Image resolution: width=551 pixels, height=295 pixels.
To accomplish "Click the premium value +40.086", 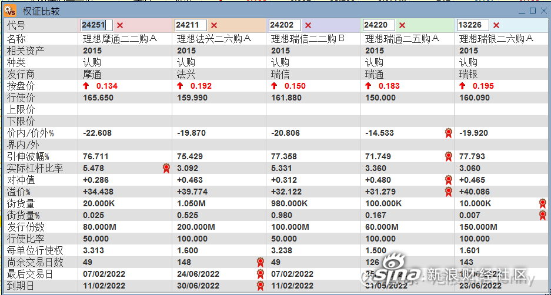I will 475,192.
